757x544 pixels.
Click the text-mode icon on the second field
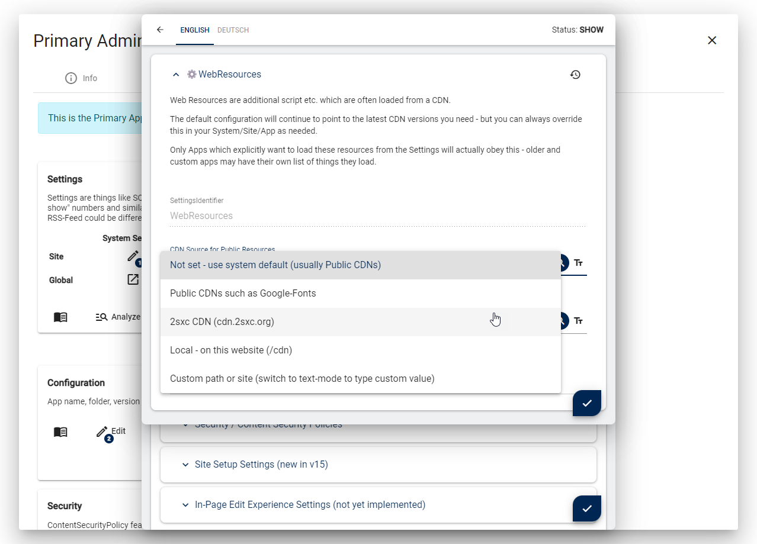(x=578, y=320)
